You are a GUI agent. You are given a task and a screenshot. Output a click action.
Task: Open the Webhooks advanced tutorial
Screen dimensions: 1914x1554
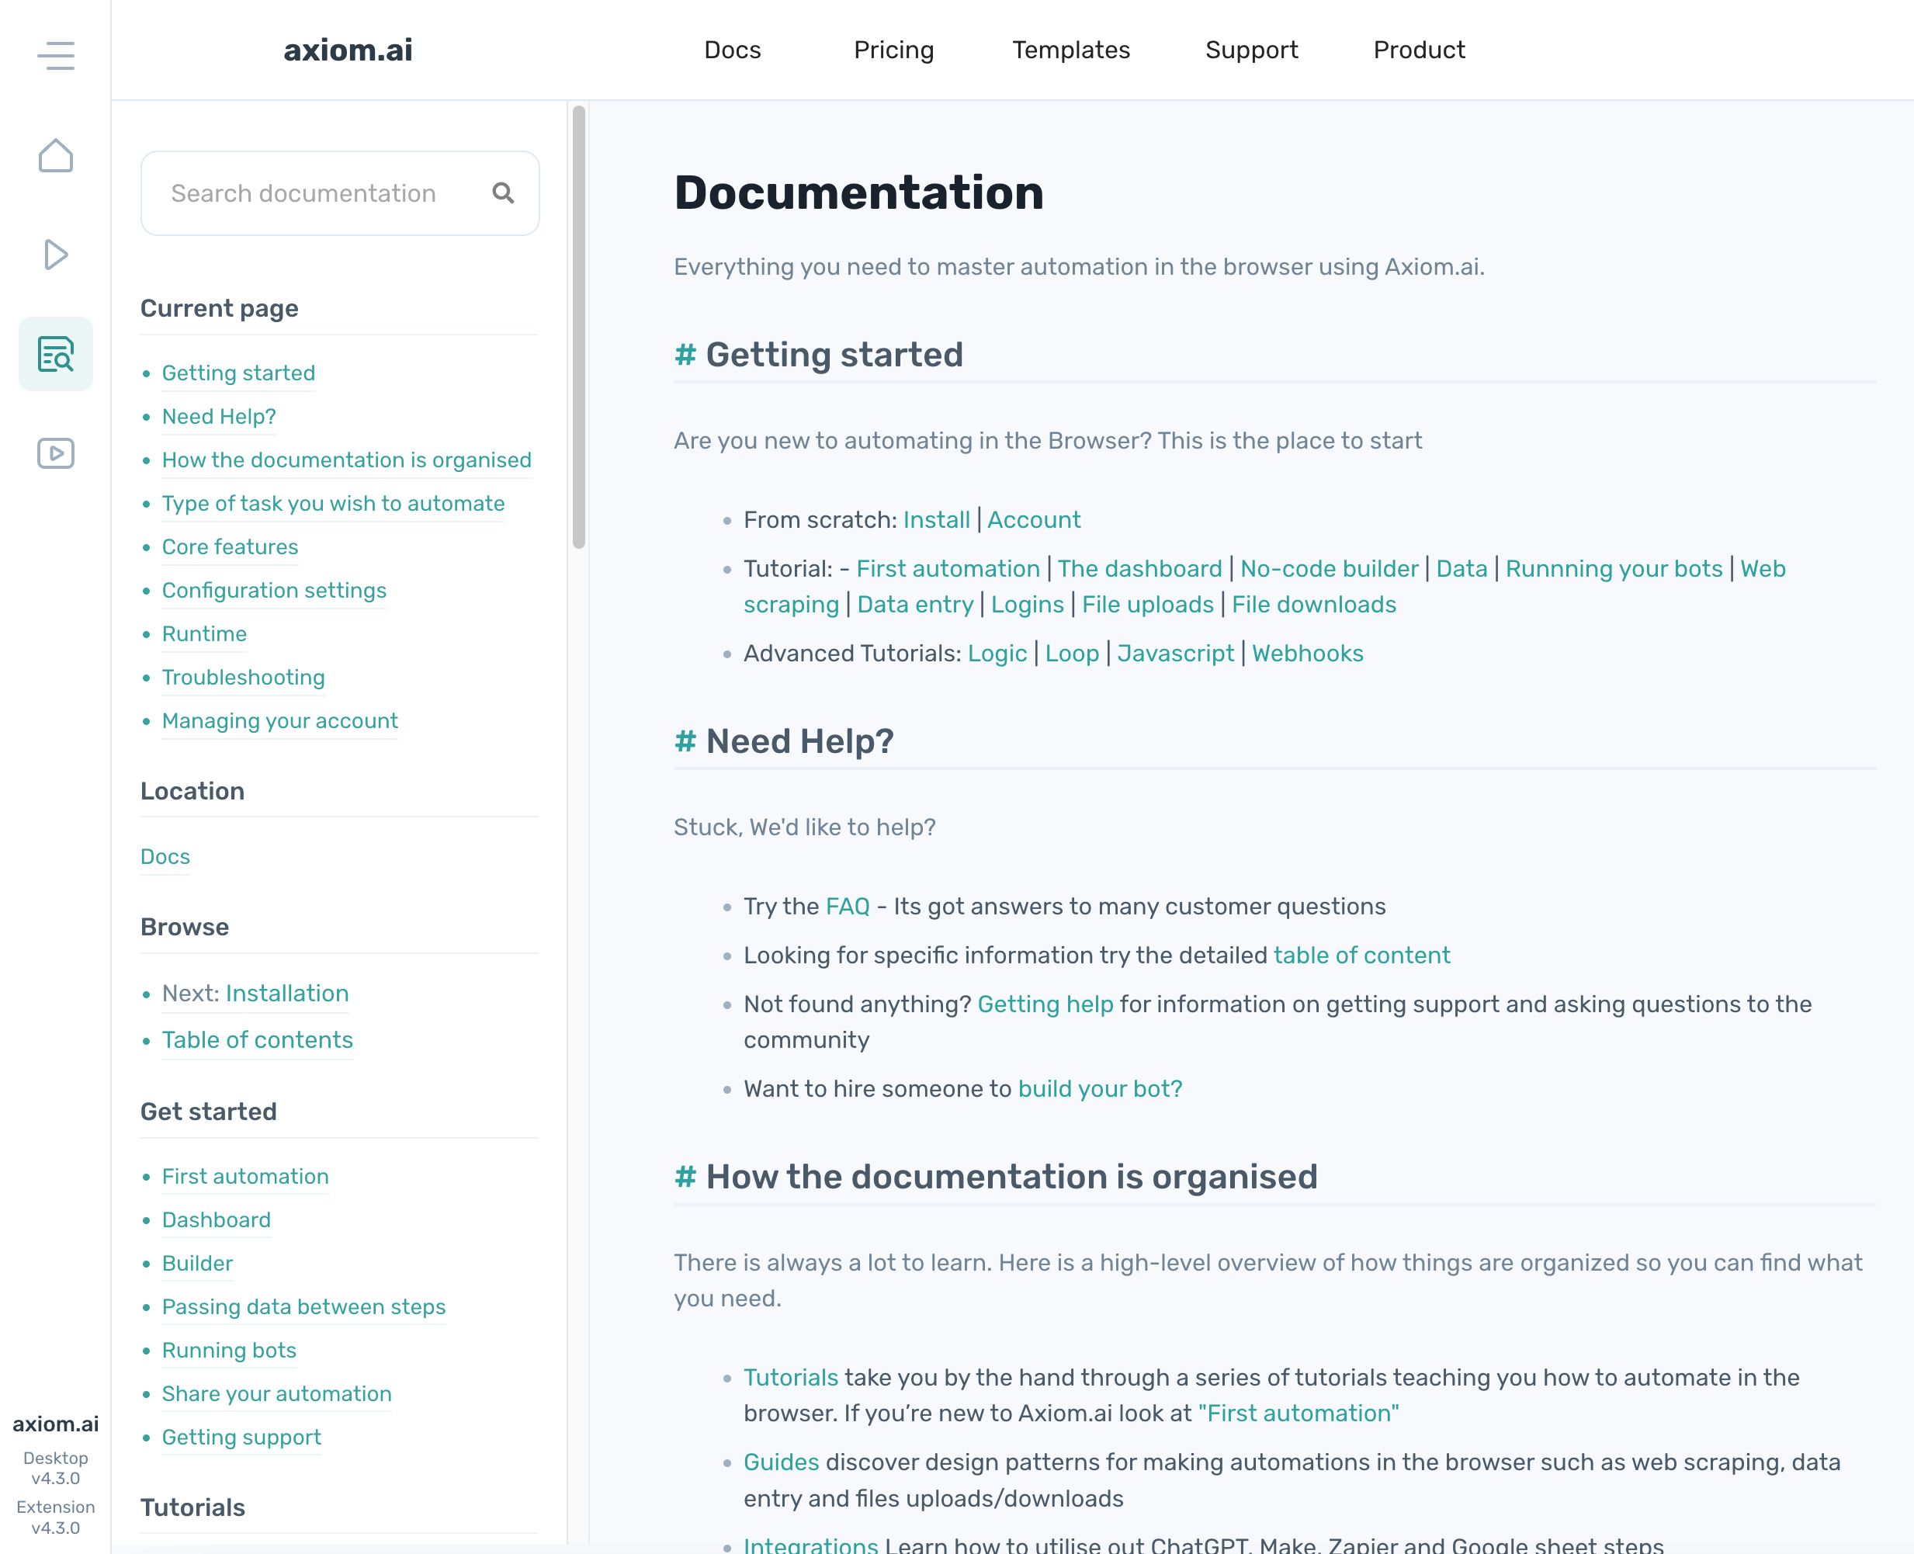click(1308, 654)
